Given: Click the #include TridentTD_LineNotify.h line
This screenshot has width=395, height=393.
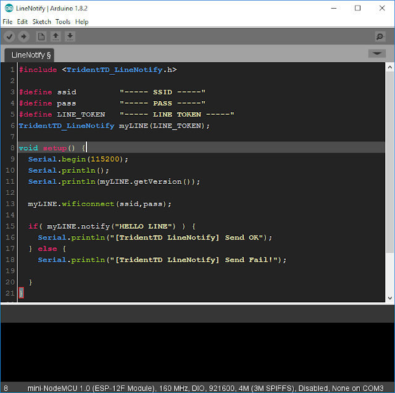Looking at the screenshot, I should (98, 70).
